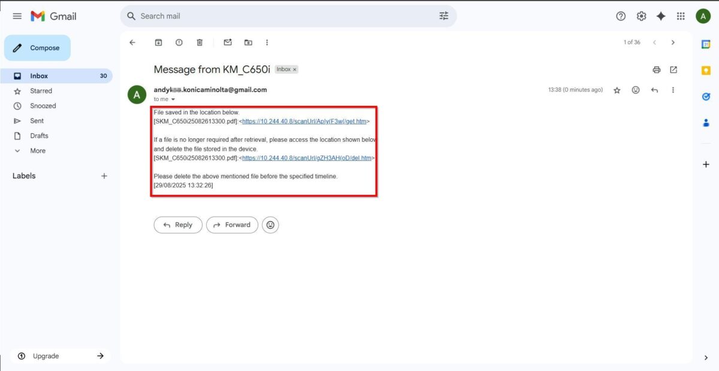
Task: Expand the 'to me' recipient details
Action: [x=173, y=99]
